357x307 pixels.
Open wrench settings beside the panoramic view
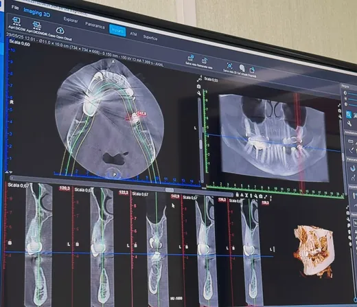341,116
